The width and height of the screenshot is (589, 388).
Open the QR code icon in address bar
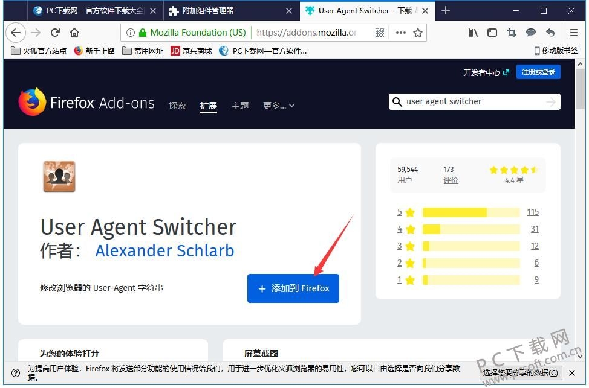point(379,33)
